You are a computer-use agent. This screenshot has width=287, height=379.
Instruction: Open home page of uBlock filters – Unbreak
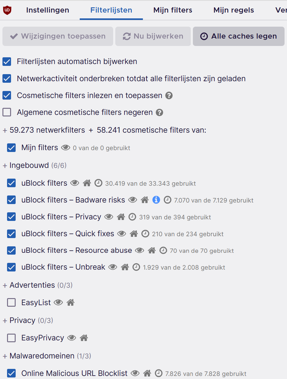tap(125, 267)
